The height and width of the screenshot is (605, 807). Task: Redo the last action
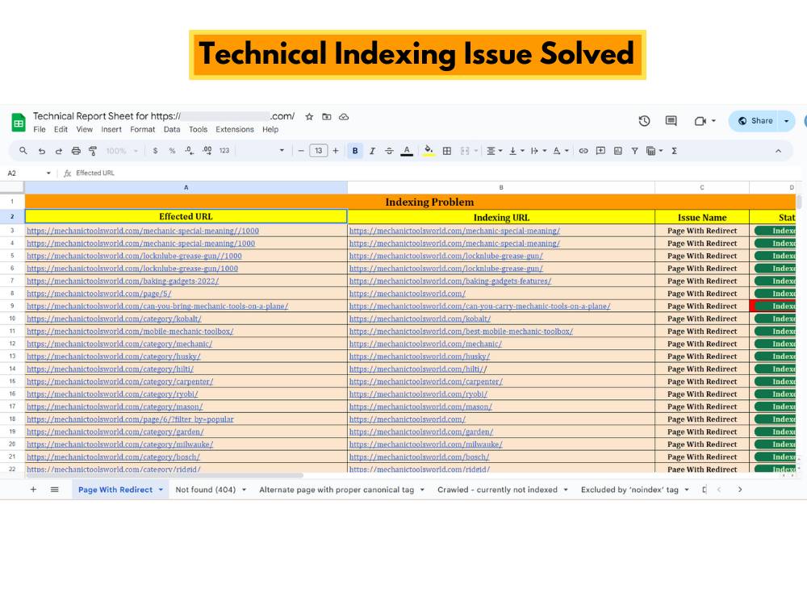tap(59, 151)
